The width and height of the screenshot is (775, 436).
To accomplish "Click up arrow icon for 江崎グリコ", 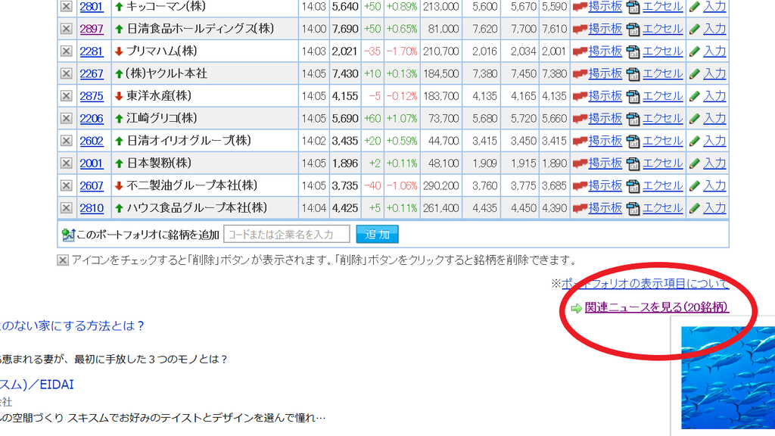I will click(119, 119).
